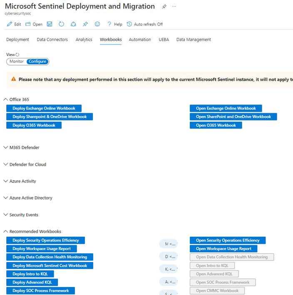Click Deploy Exchange Online Workbook

coord(44,108)
